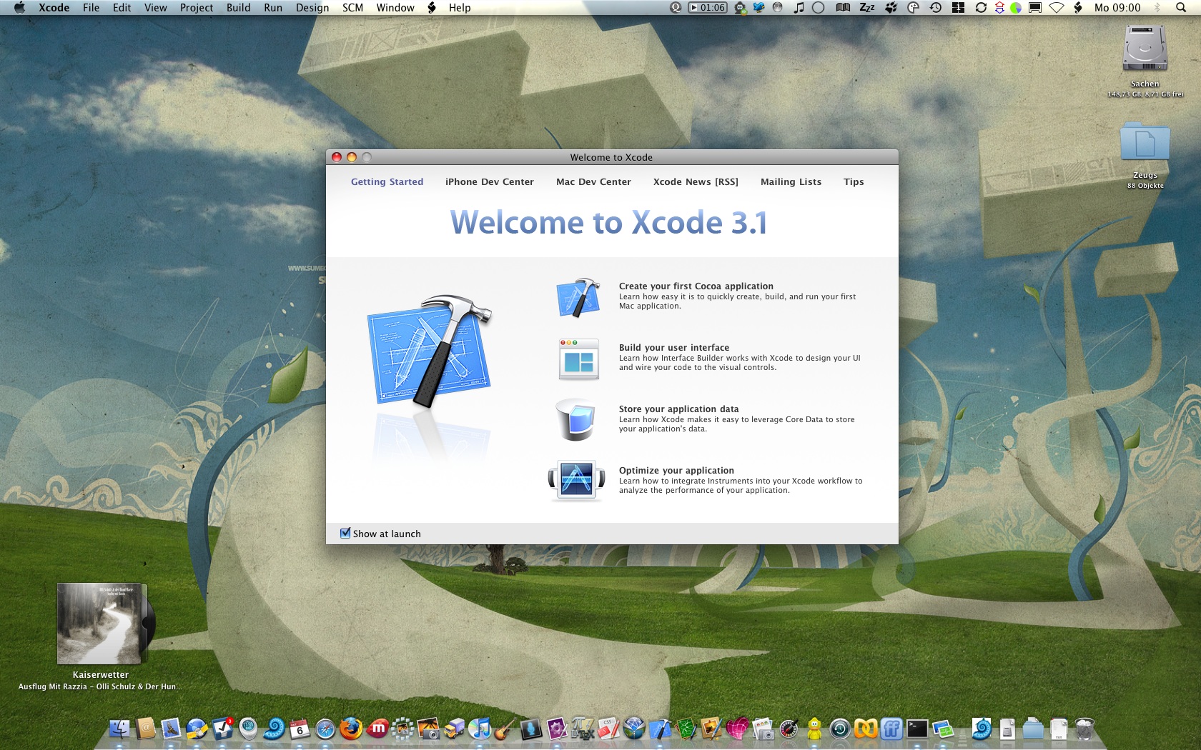Switch to the Mac Dev Center tab
Viewport: 1201px width, 750px height.
tap(593, 182)
